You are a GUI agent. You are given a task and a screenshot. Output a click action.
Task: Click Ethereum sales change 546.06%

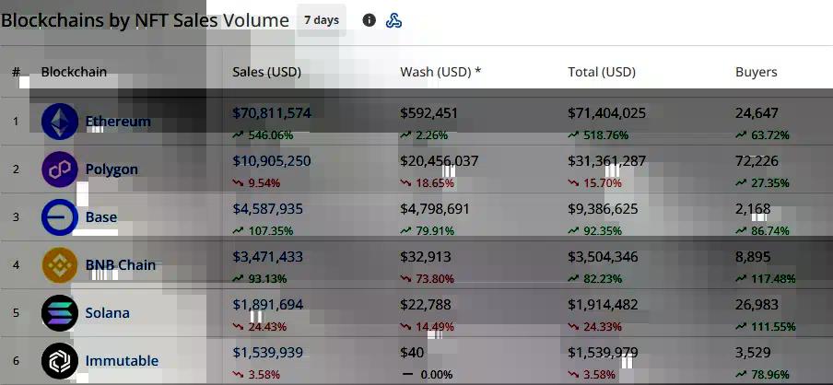point(270,135)
